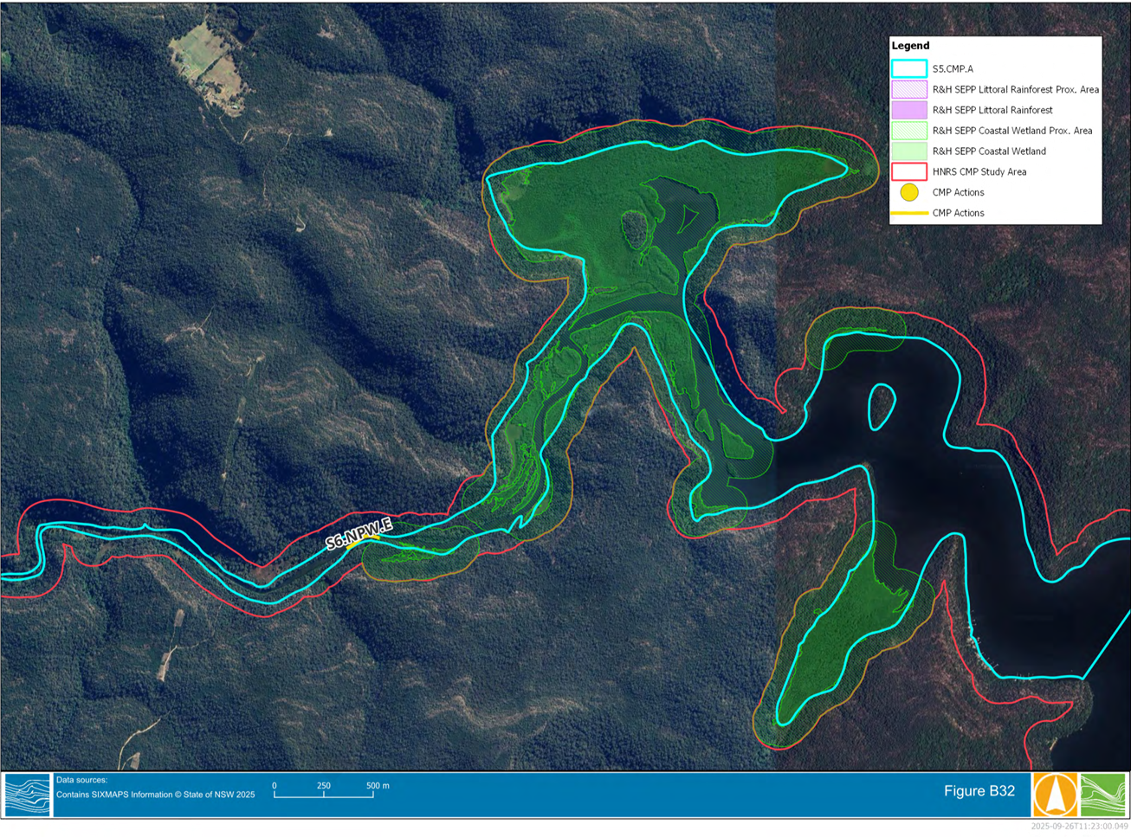Click the Legend heading
The image size is (1131, 837).
(x=910, y=46)
